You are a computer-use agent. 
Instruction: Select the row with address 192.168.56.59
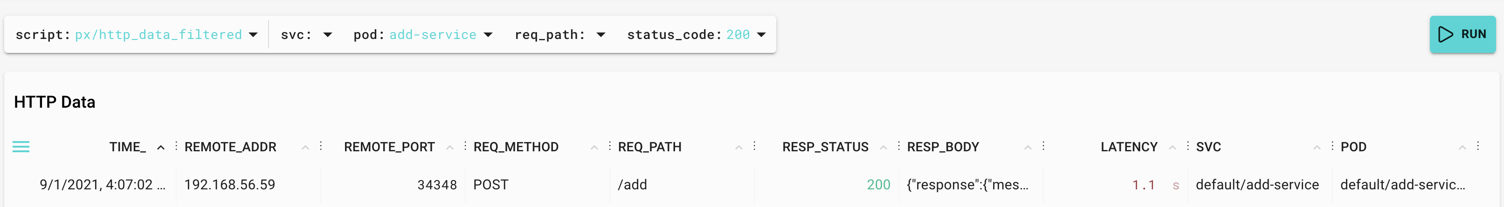click(752, 185)
